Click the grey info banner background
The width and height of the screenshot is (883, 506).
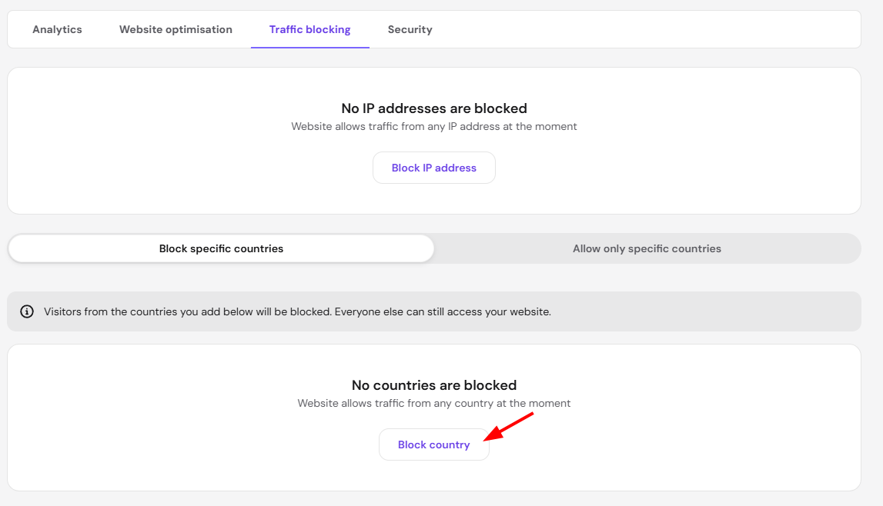[704, 311]
